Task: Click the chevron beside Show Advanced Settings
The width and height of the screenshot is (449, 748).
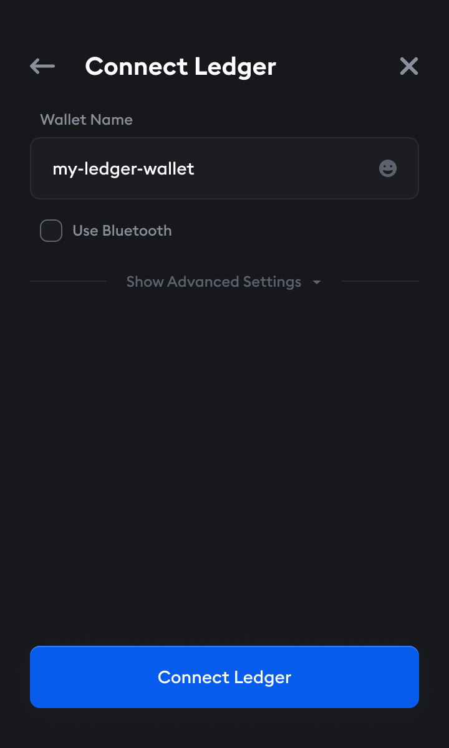Action: pos(317,282)
